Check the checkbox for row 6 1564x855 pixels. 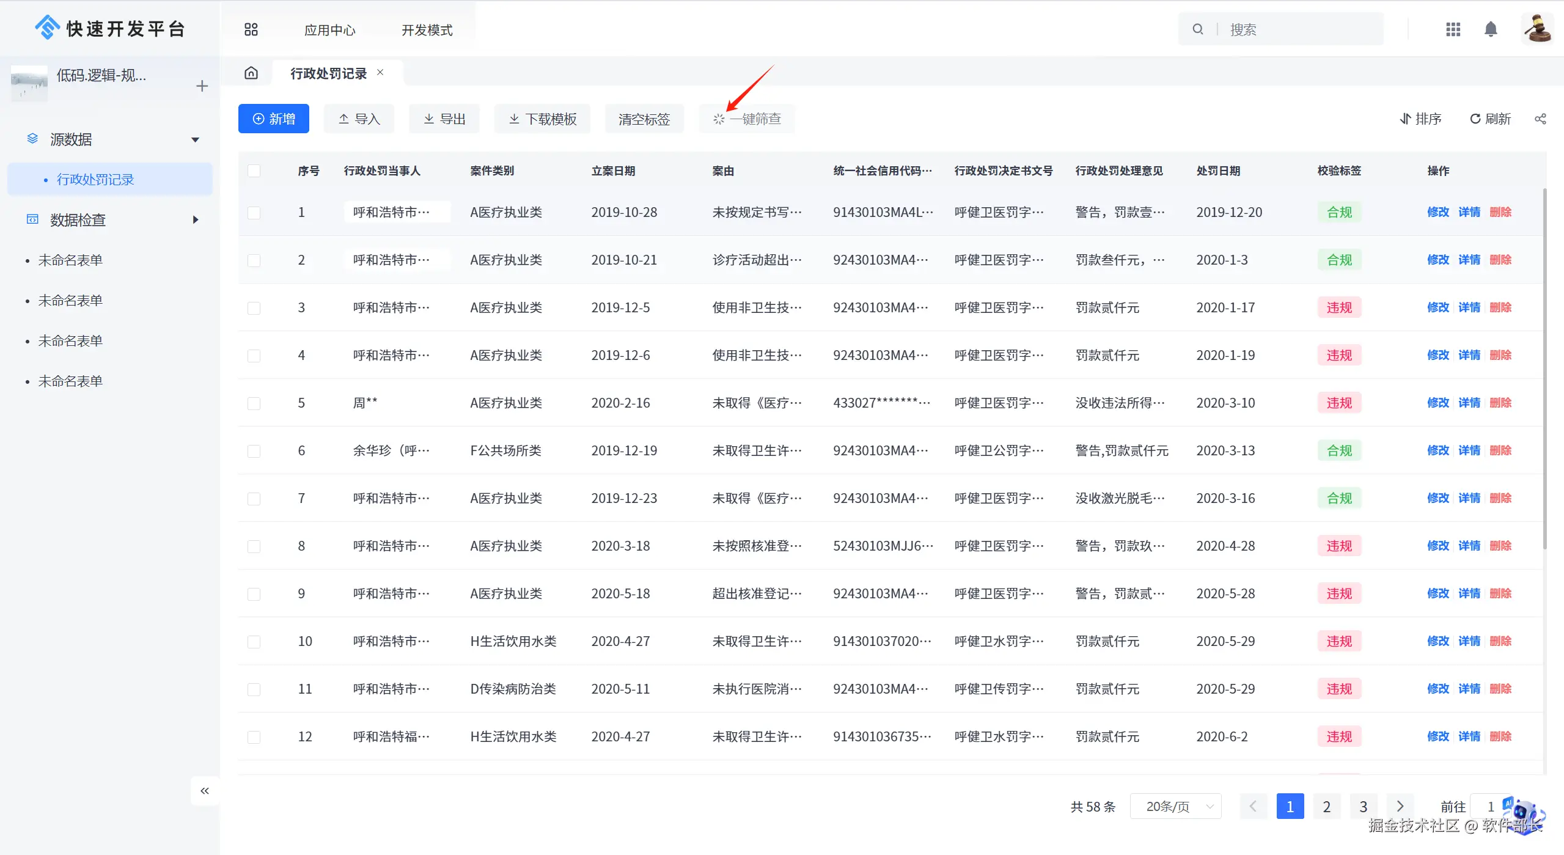coord(254,451)
